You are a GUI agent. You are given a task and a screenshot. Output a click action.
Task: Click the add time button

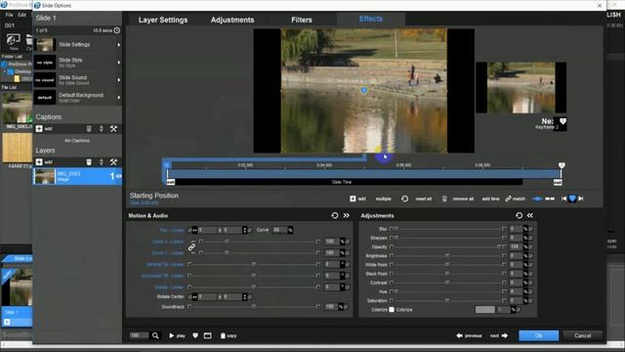click(x=490, y=198)
